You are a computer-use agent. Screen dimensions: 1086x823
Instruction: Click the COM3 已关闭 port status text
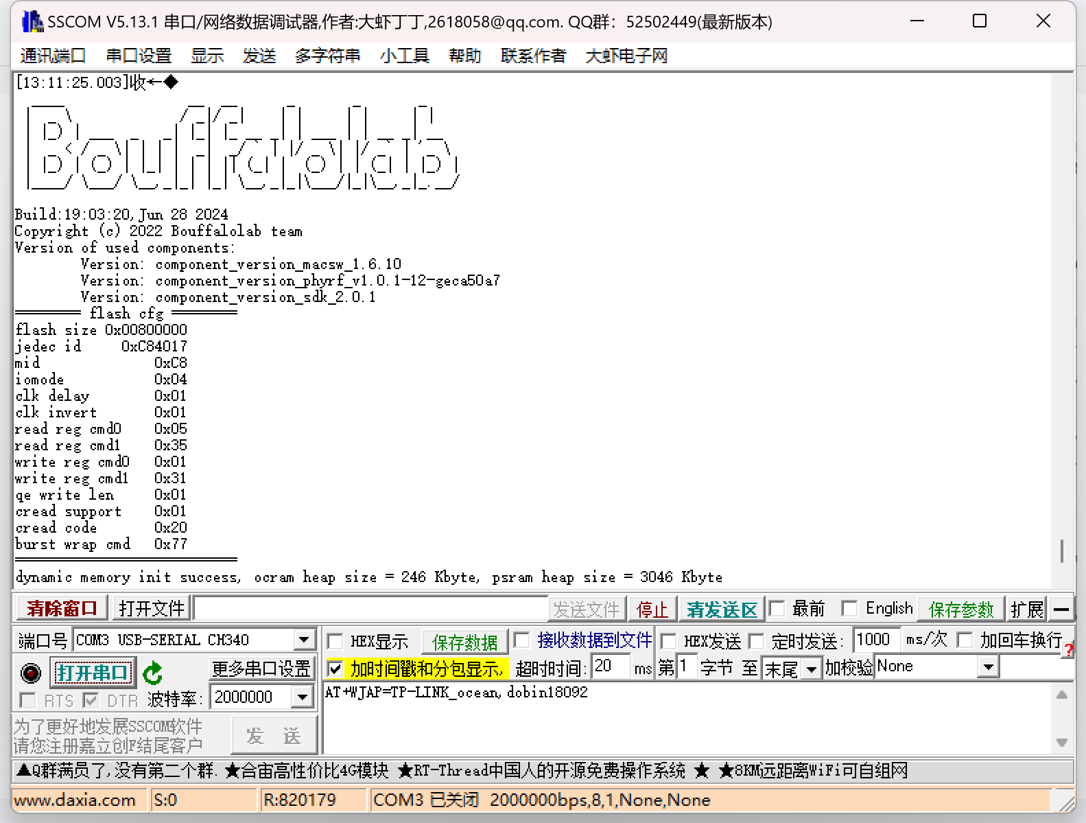click(426, 800)
